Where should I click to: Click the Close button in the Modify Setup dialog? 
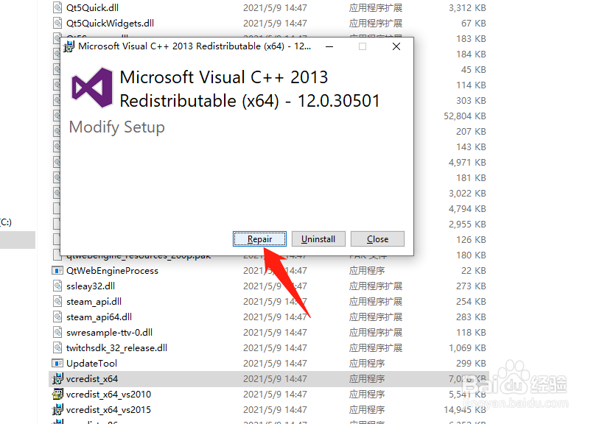(x=377, y=239)
